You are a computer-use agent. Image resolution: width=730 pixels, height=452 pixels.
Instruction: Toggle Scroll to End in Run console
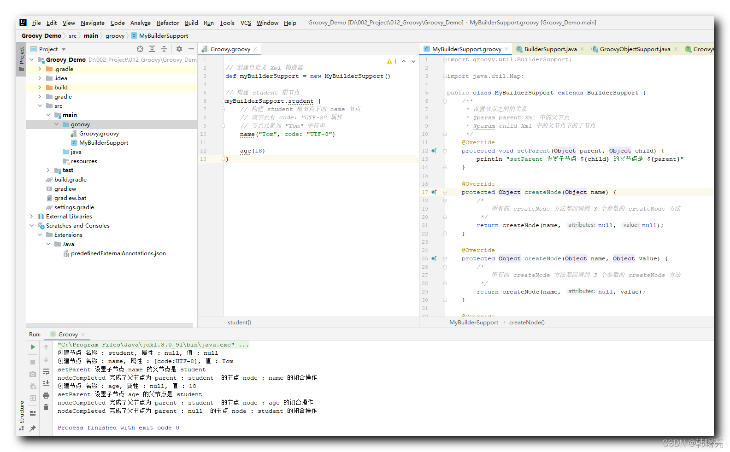[x=46, y=383]
